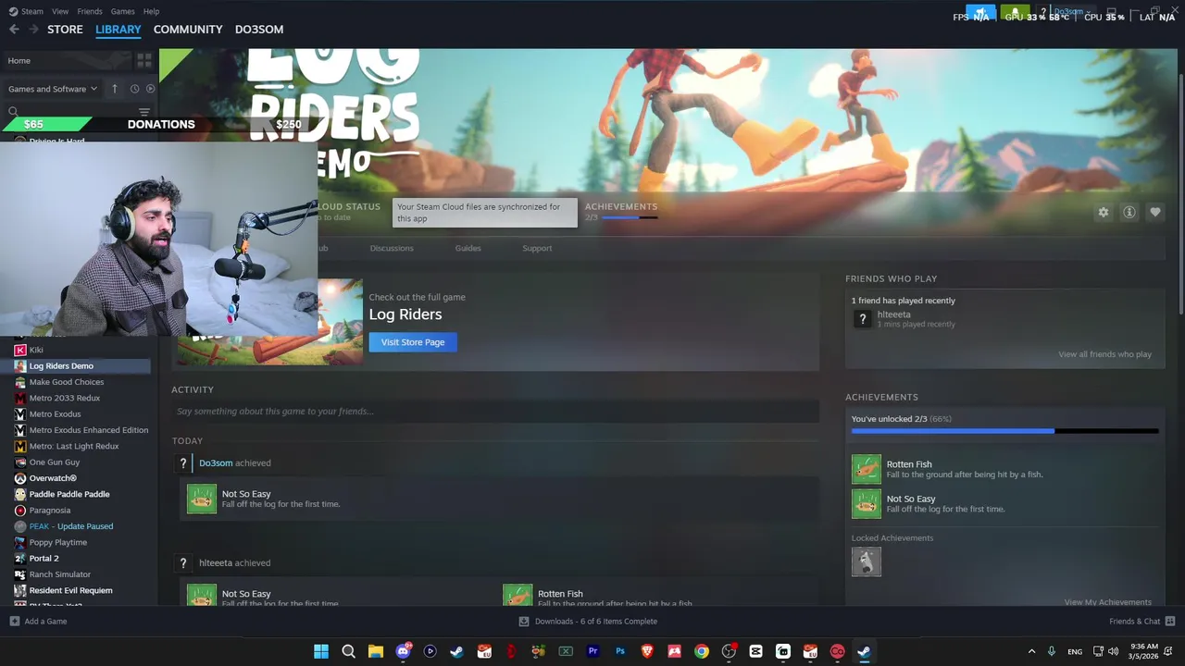The image size is (1185, 666).
Task: Click View all friends who play
Action: [1104, 354]
